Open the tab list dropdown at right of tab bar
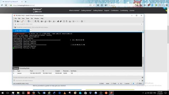 click(x=143, y=31)
